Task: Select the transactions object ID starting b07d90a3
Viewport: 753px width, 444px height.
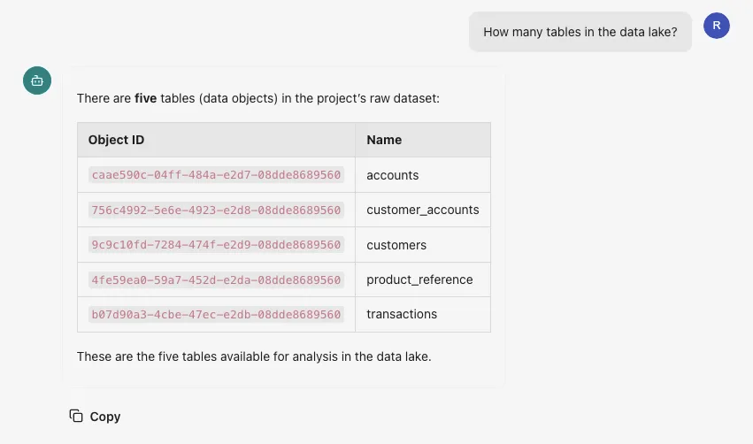Action: 216,314
